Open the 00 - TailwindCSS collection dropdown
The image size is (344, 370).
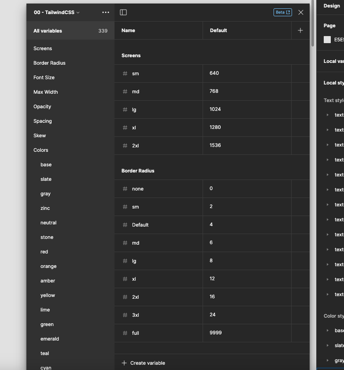[56, 12]
